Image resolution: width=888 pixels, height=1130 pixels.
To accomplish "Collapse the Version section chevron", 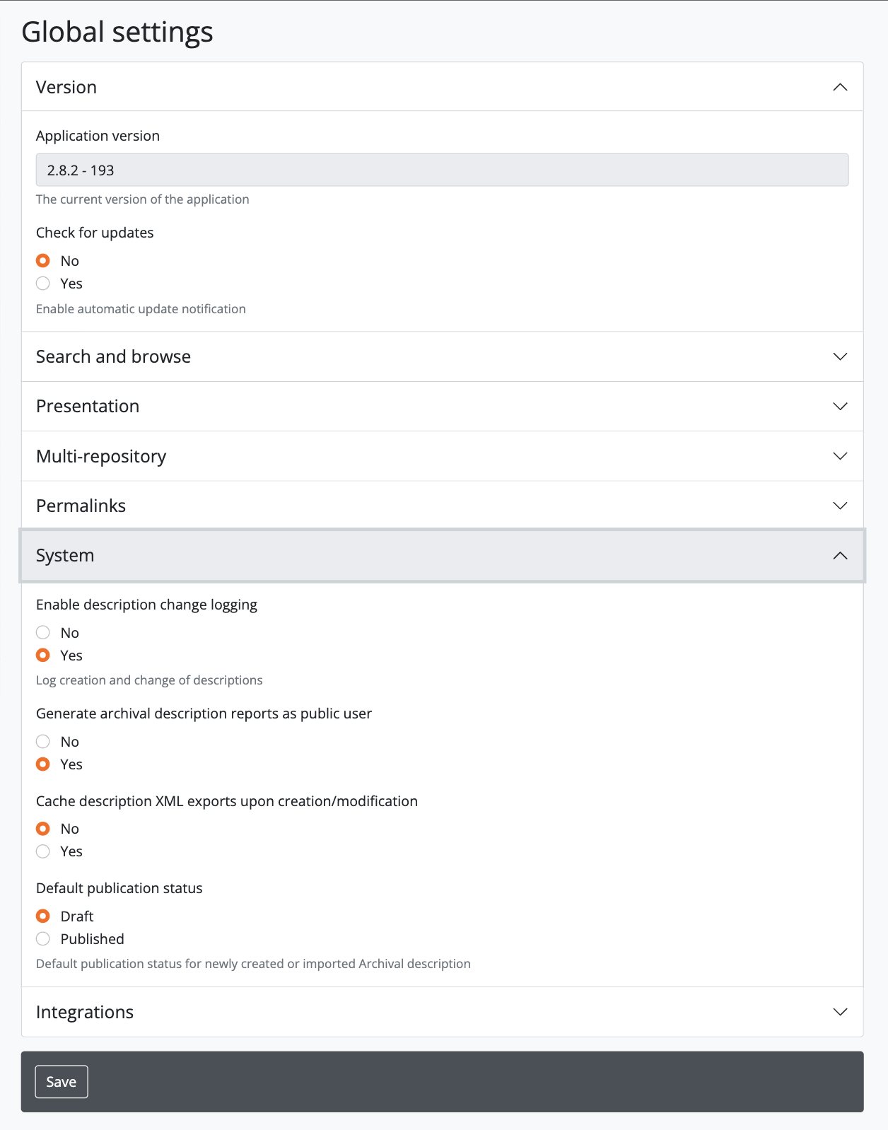I will coord(840,87).
